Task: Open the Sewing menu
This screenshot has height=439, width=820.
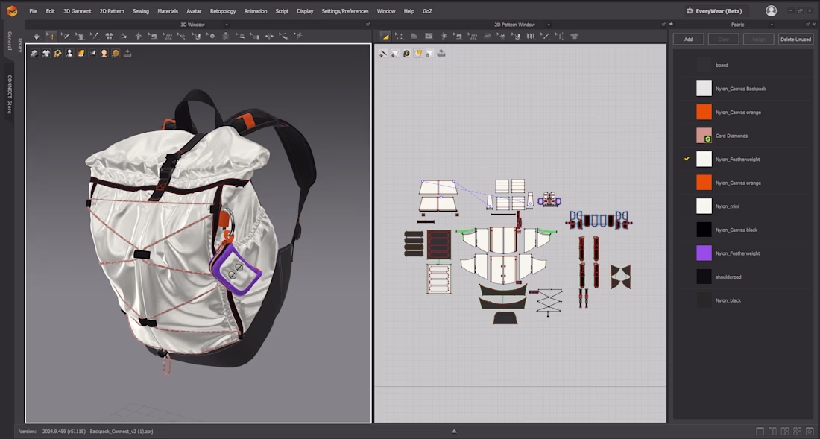Action: [x=140, y=11]
